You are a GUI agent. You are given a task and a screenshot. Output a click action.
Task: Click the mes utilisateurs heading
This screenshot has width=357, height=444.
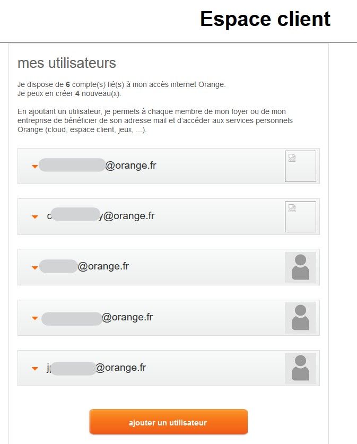[x=67, y=63]
